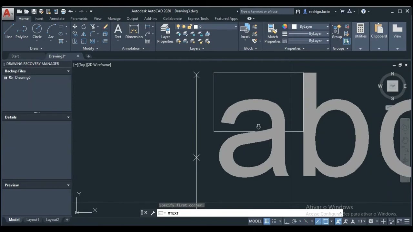Click the object color wheel swatch
Viewport: 413px width, 232px height.
pos(285,26)
